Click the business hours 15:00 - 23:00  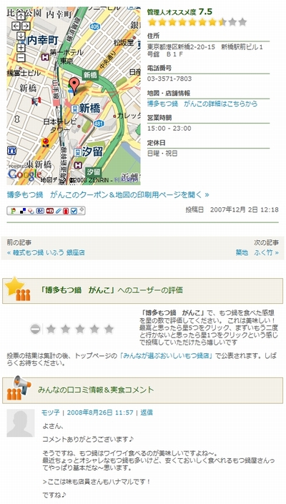pos(169,129)
